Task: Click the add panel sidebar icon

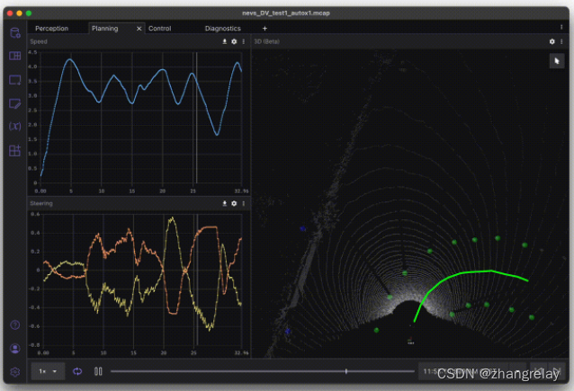Action: [15, 80]
